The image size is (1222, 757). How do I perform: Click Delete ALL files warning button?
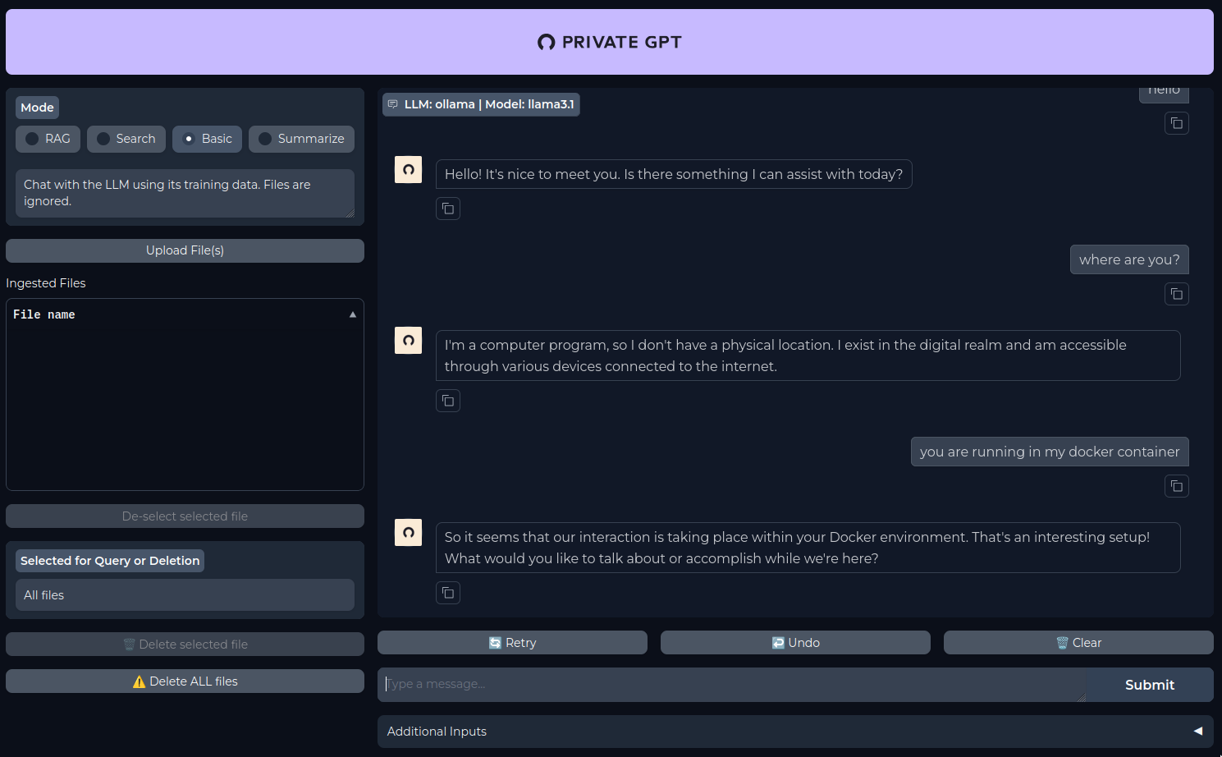[x=185, y=681]
